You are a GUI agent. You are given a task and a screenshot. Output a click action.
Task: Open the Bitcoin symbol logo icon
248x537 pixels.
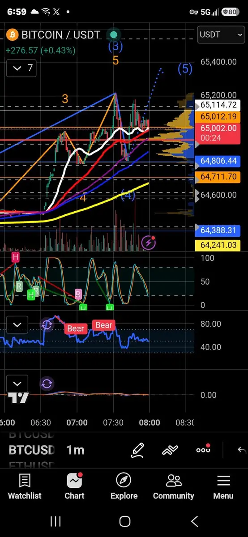[x=12, y=34]
